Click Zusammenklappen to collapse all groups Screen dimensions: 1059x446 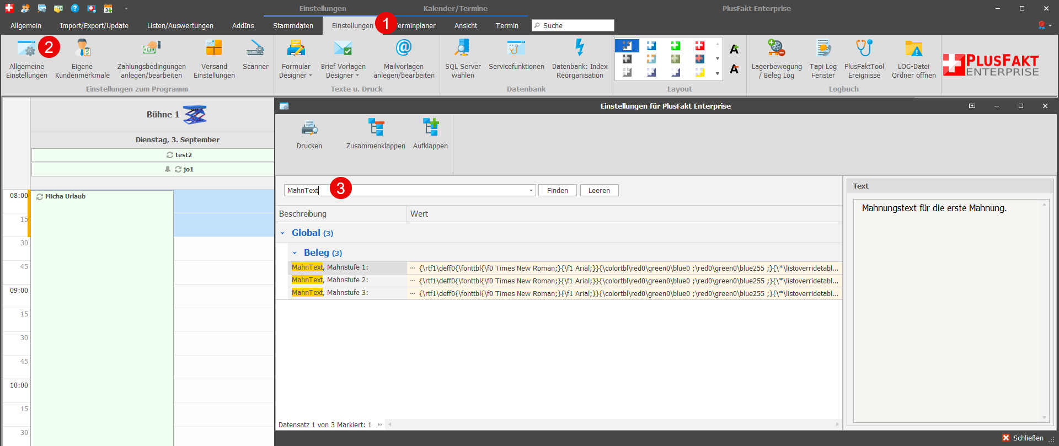pos(376,134)
